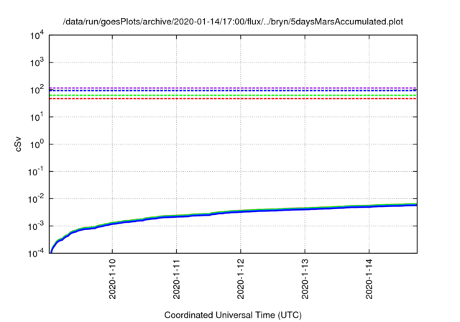
Task: Click the 2020-1-13 date tick label
Action: point(305,279)
